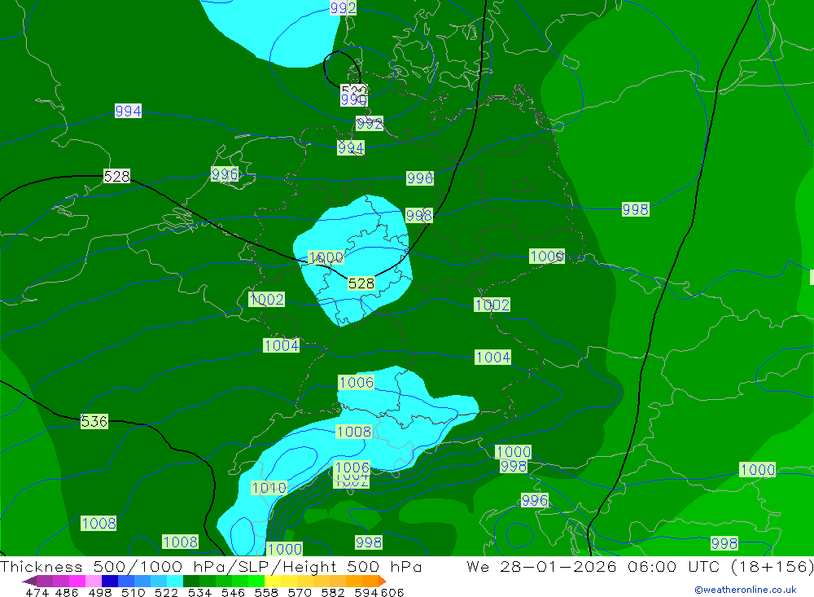
Task: Click the 1006 label at the top of the southern cyan area
Action: (x=357, y=383)
